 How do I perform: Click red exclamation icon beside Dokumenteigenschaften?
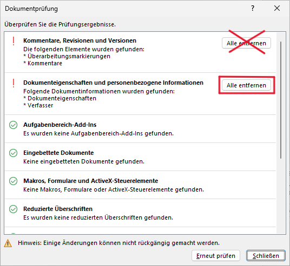click(x=14, y=83)
